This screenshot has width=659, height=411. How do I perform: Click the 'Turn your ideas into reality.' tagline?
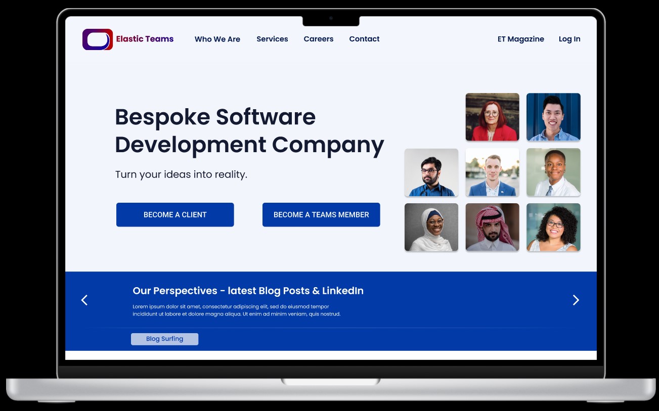(x=181, y=174)
